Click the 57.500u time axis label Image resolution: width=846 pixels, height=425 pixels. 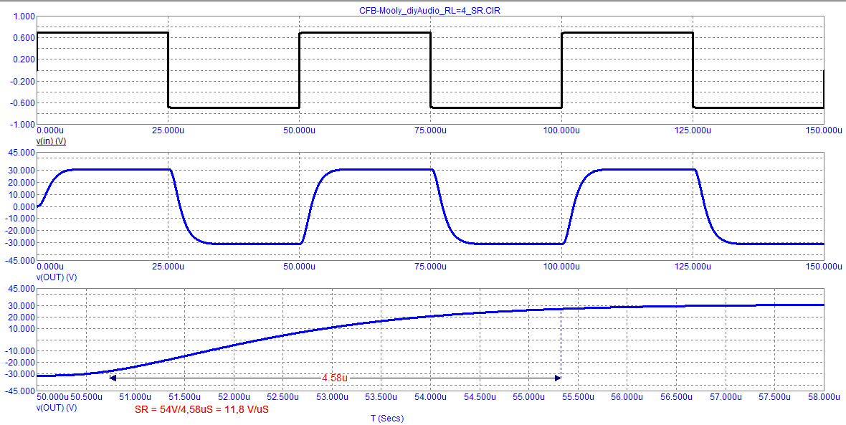775,398
